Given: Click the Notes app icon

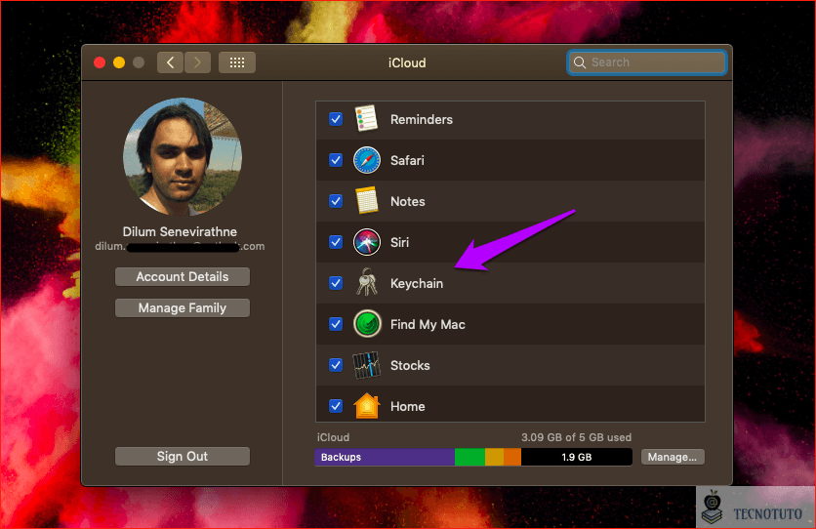Looking at the screenshot, I should tap(367, 201).
